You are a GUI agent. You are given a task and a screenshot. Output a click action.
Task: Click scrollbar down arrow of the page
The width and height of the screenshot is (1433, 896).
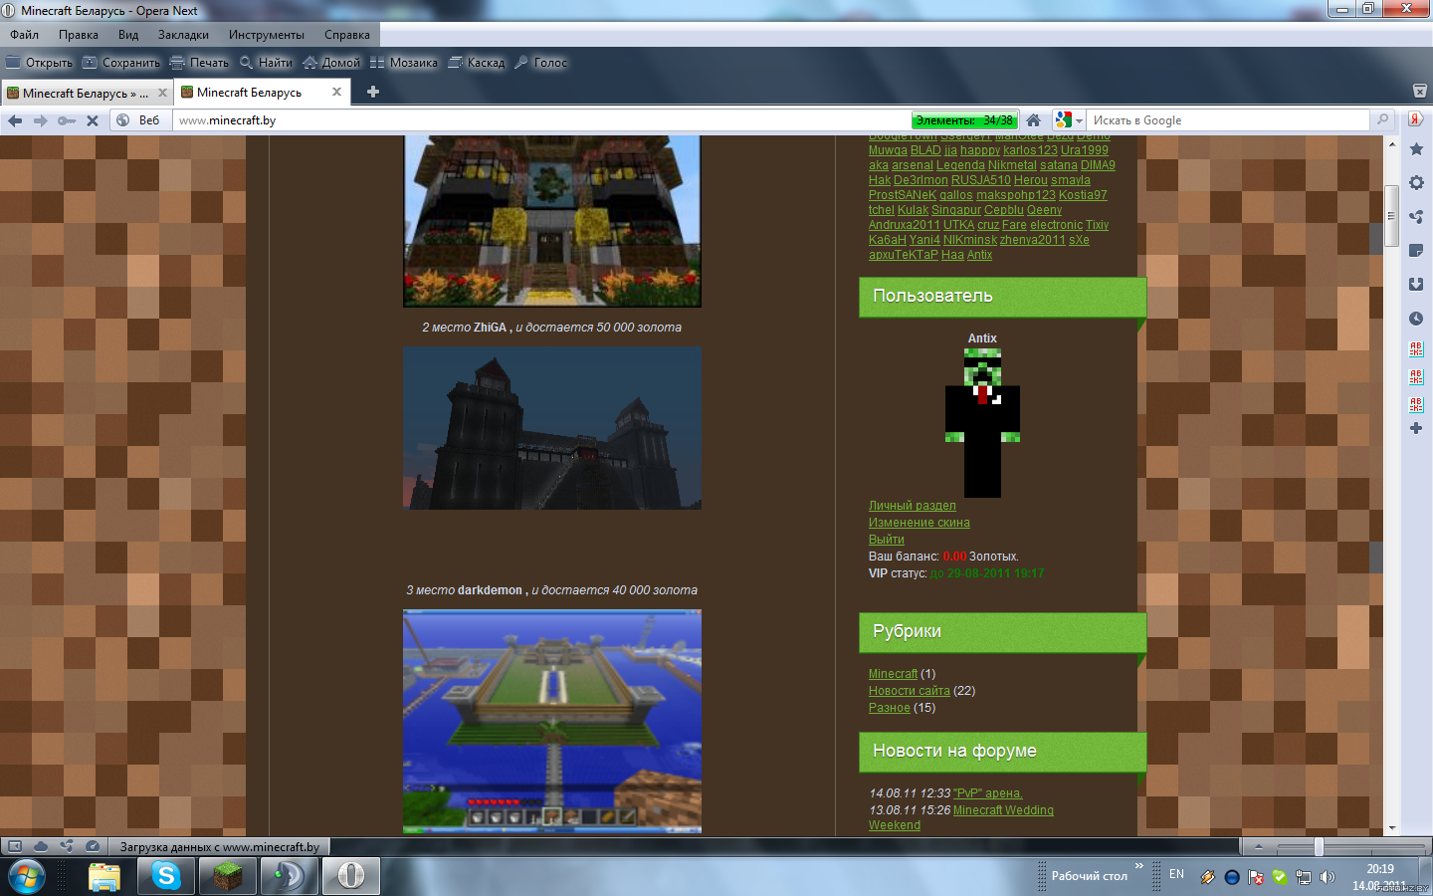click(x=1391, y=827)
